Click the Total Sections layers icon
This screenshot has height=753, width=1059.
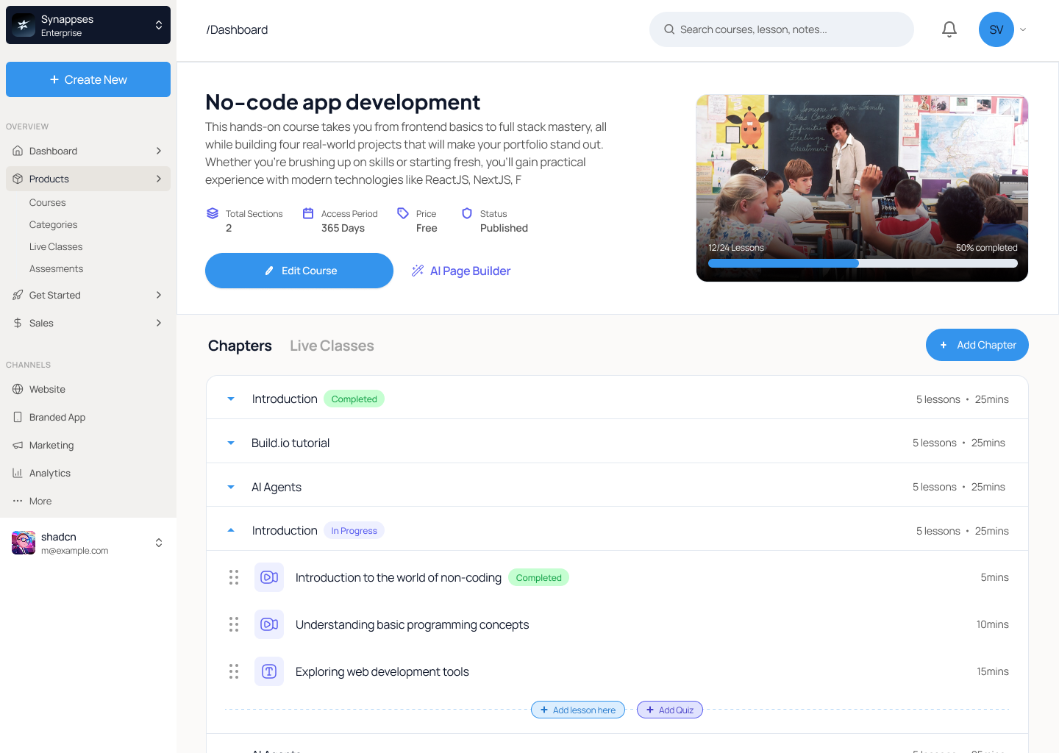[x=213, y=213]
